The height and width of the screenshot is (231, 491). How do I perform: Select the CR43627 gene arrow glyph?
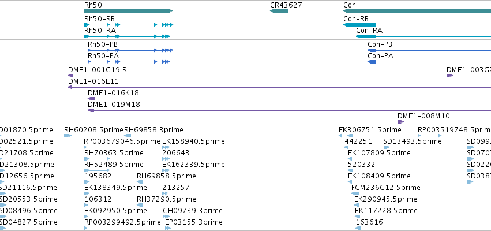pos(279,11)
